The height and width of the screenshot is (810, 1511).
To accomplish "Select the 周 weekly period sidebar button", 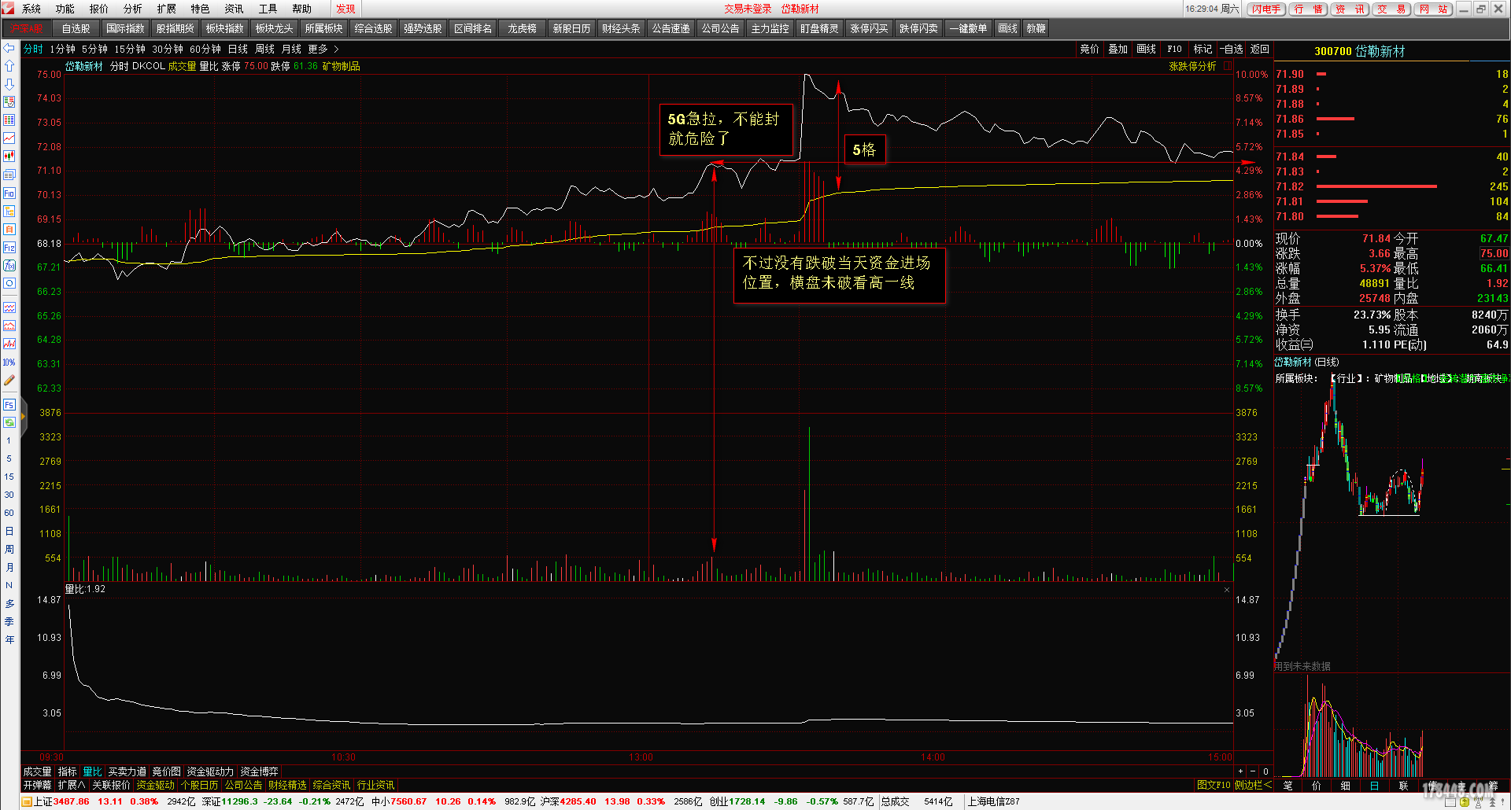I will click(9, 549).
